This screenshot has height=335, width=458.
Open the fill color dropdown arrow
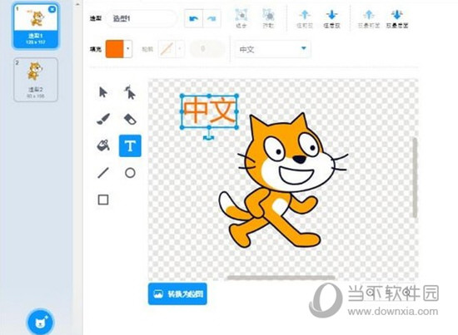coord(128,49)
